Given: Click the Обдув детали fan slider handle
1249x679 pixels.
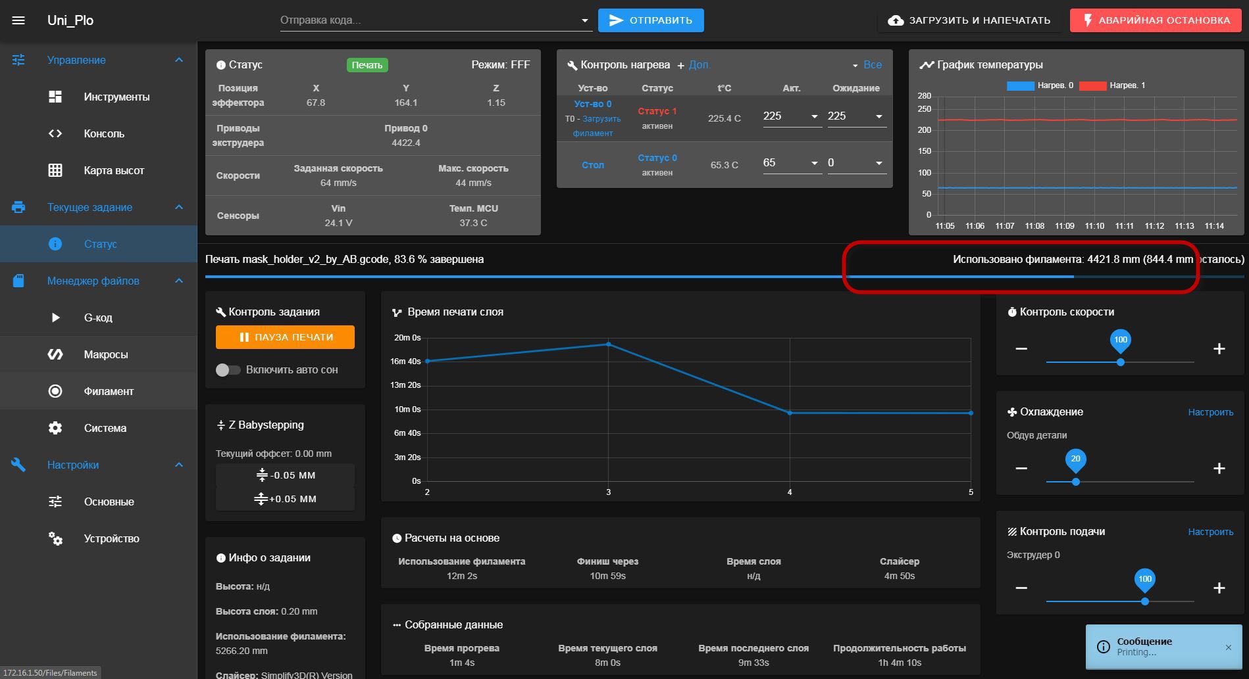Looking at the screenshot, I should pos(1075,482).
